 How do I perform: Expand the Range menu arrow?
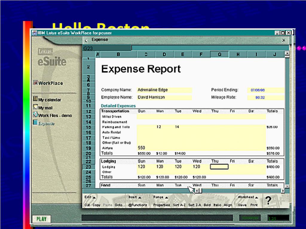pyautogui.click(x=166, y=197)
